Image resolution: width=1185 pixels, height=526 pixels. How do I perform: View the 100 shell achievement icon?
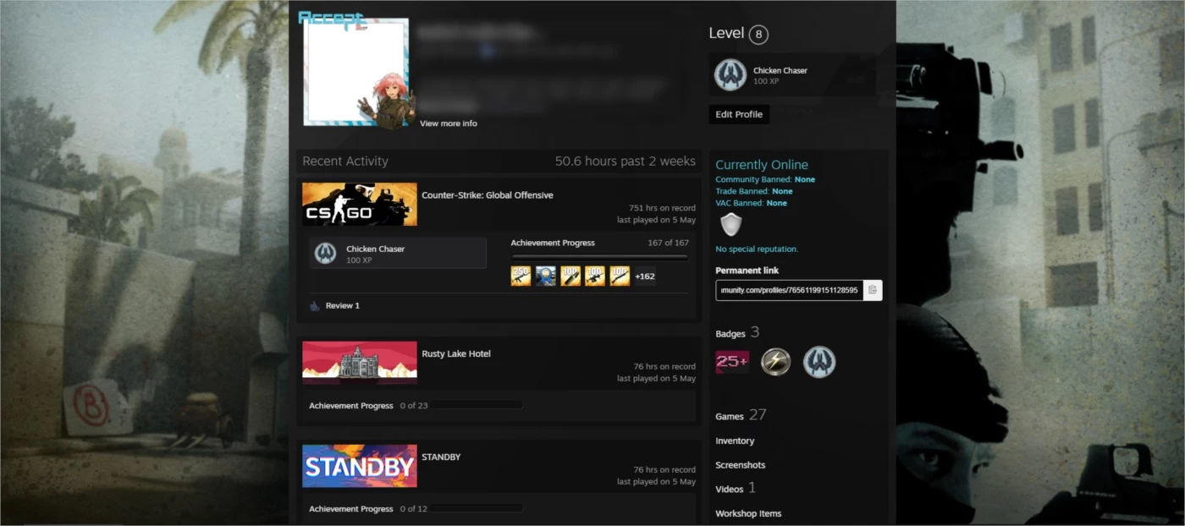570,276
